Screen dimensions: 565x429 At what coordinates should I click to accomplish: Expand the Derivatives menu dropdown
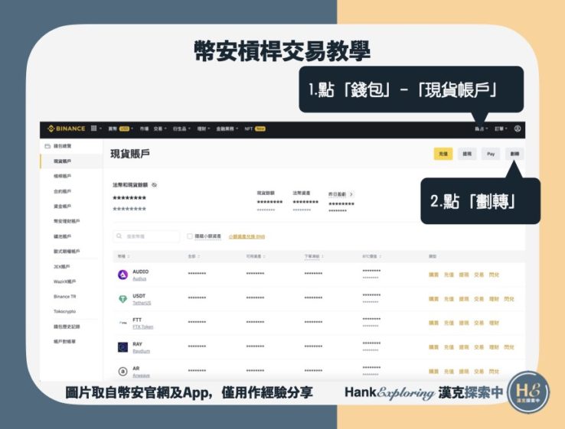[x=181, y=128]
